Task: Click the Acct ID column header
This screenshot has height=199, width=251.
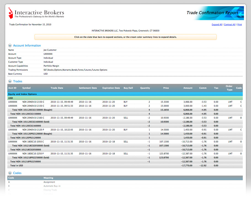Action: [x=12, y=88]
